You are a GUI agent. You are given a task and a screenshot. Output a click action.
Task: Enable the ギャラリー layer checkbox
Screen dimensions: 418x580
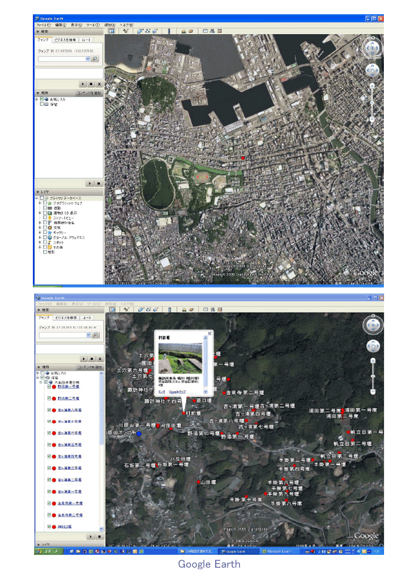pyautogui.click(x=44, y=232)
